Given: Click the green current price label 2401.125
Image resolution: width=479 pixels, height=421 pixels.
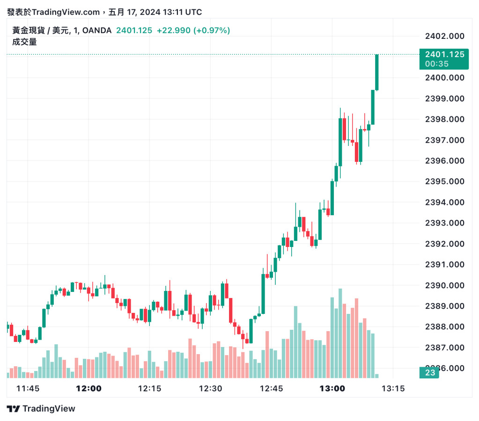Looking at the screenshot, I should click(444, 54).
